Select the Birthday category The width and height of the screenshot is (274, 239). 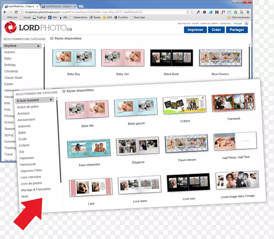pyautogui.click(x=10, y=65)
